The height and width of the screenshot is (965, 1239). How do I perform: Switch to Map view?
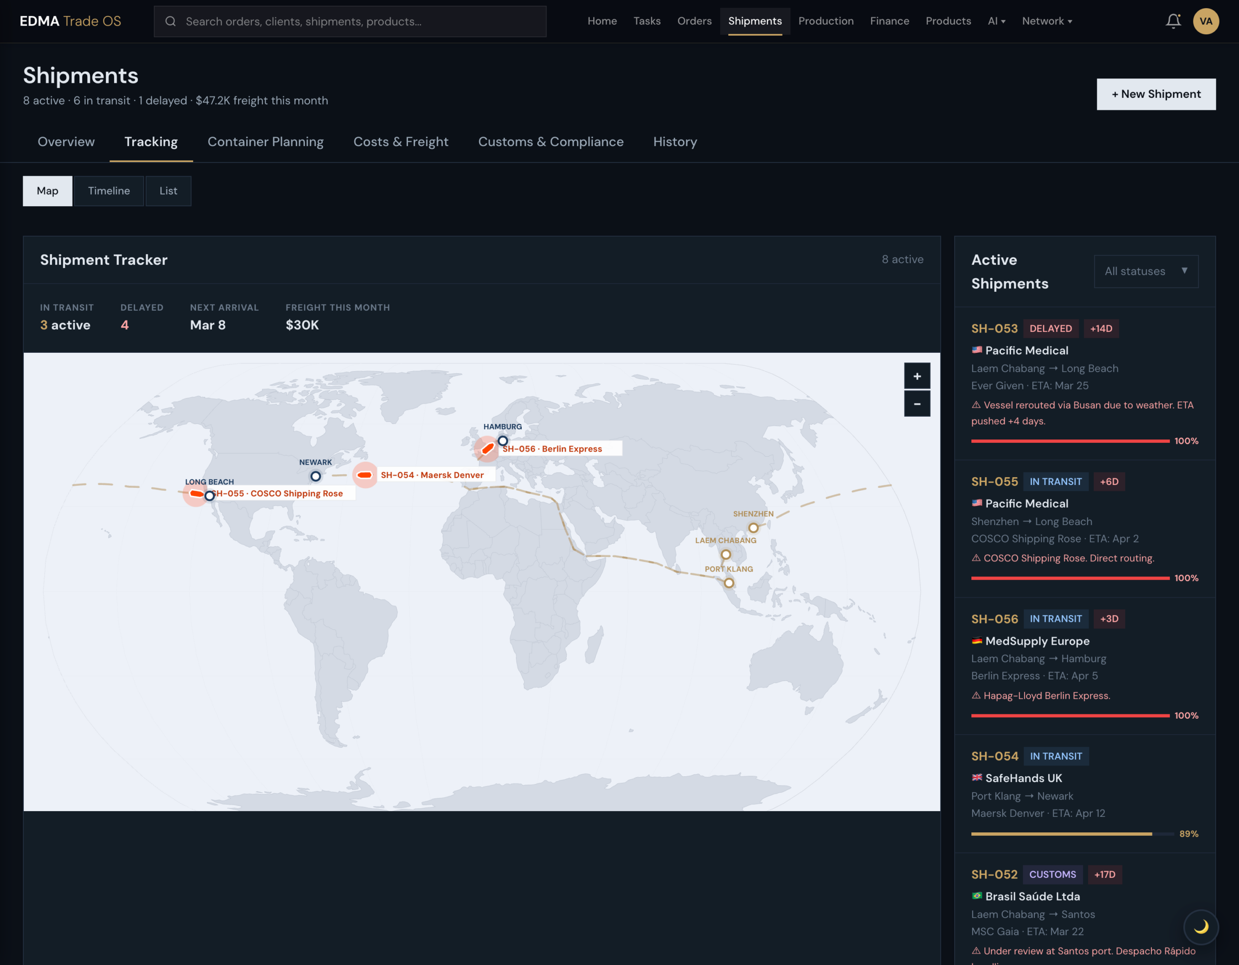pos(47,191)
